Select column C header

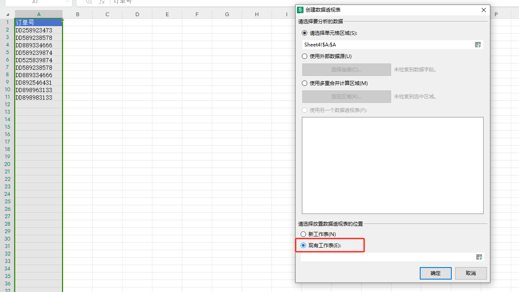click(107, 15)
